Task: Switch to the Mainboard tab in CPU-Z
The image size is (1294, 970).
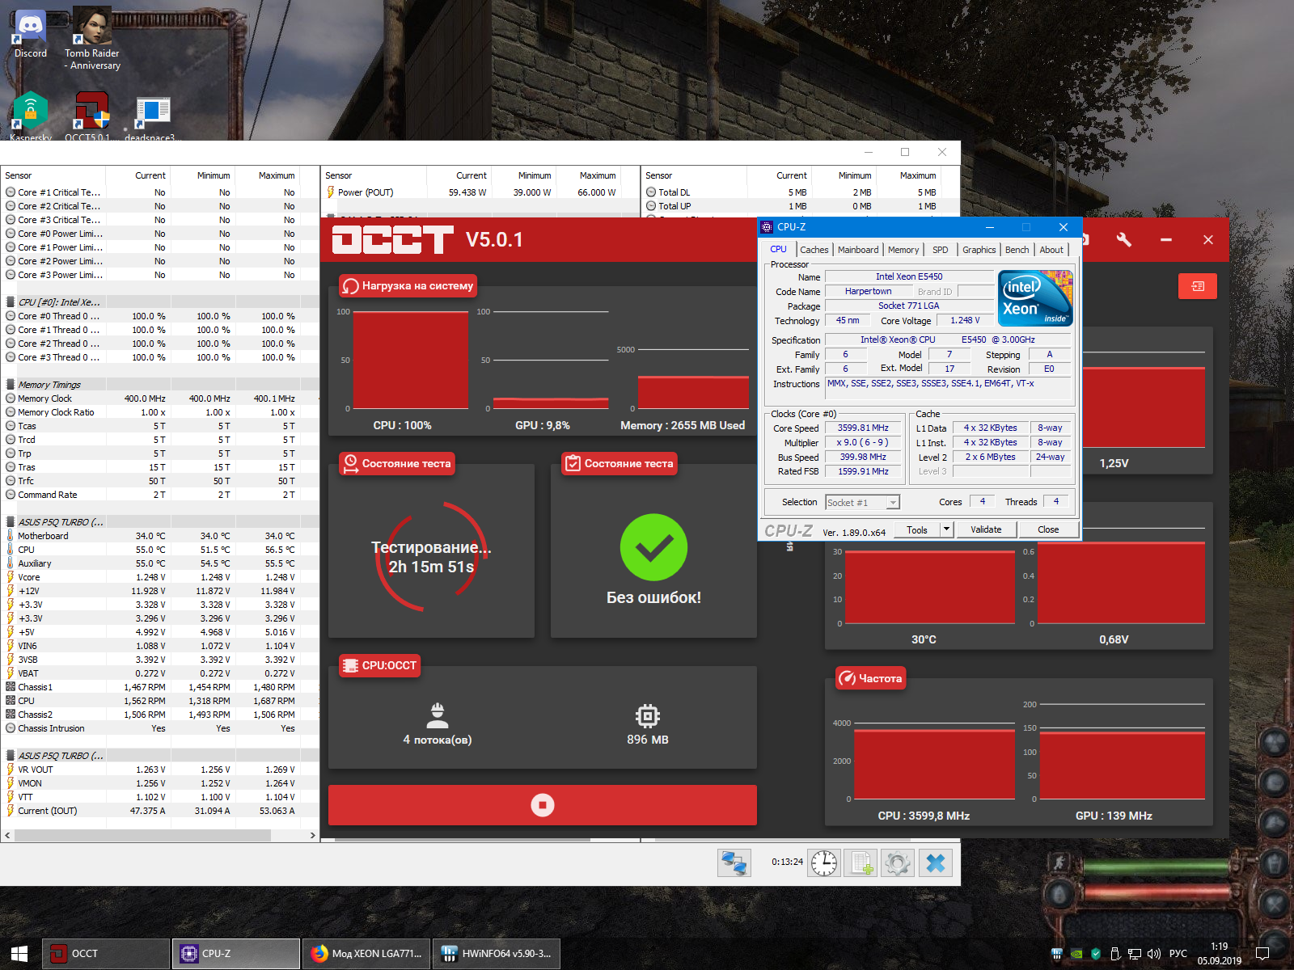Action: [x=858, y=250]
